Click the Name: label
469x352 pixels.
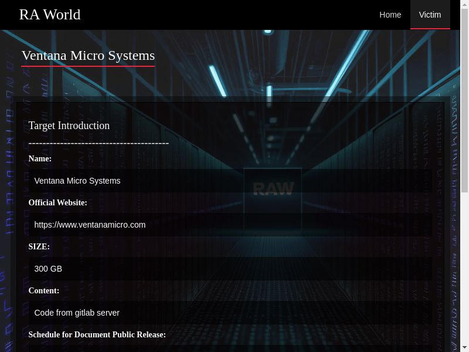[40, 158]
